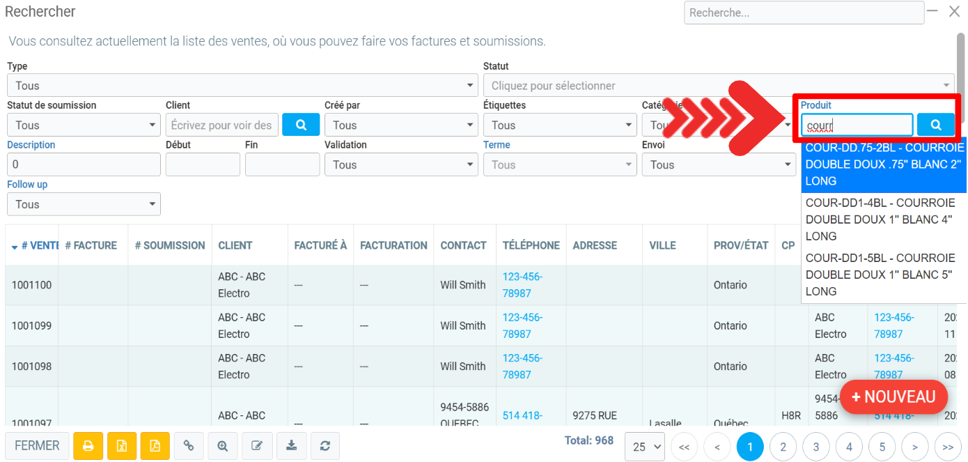Click the chain link icon button
Image resolution: width=968 pixels, height=462 pixels.
189,446
